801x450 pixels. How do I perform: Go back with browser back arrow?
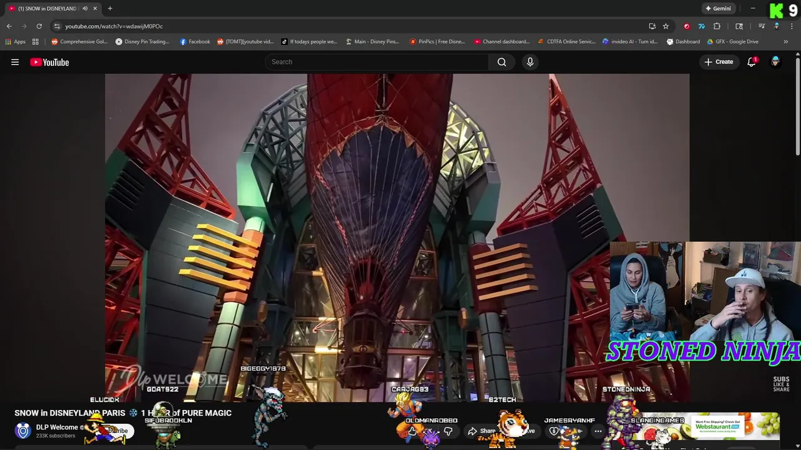click(x=9, y=26)
